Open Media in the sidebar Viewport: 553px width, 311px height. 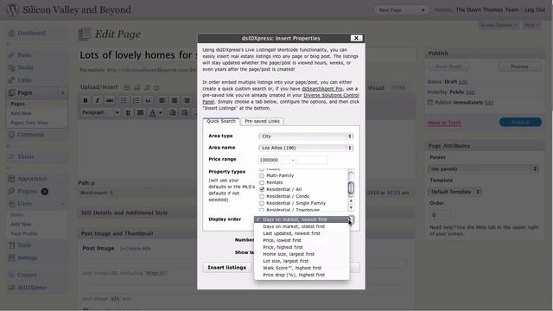pyautogui.click(x=25, y=67)
